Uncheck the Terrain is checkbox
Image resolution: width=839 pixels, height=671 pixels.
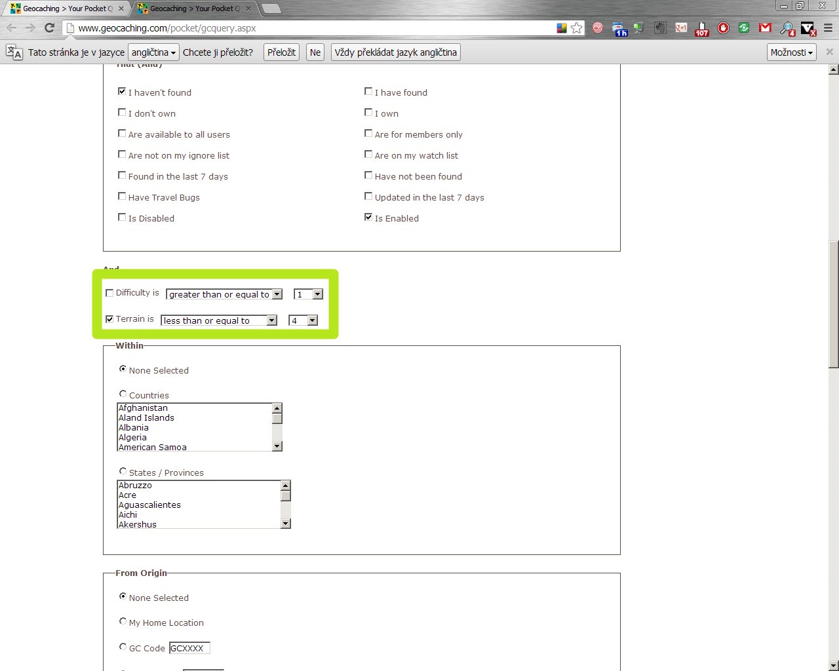(109, 319)
